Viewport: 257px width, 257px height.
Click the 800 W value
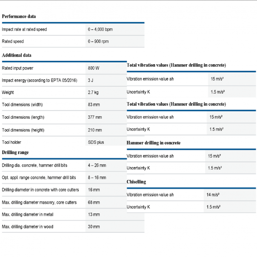point(94,68)
